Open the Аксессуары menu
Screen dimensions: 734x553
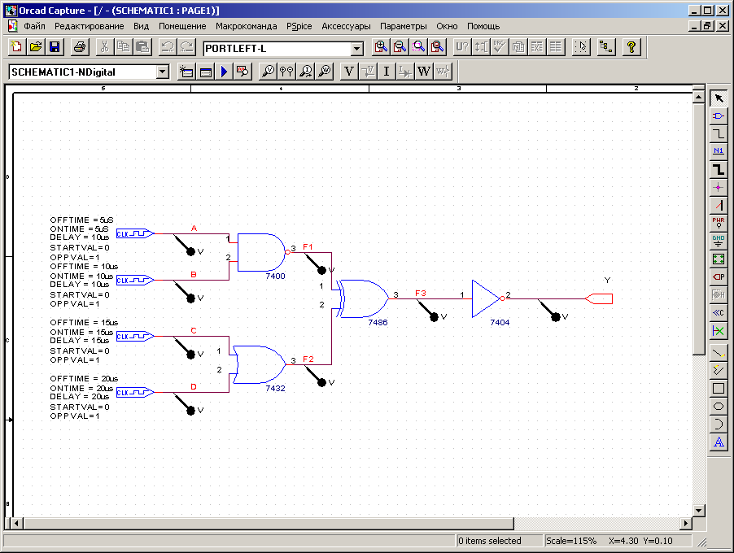click(346, 26)
